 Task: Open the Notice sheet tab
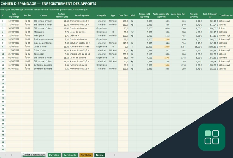point(100,155)
